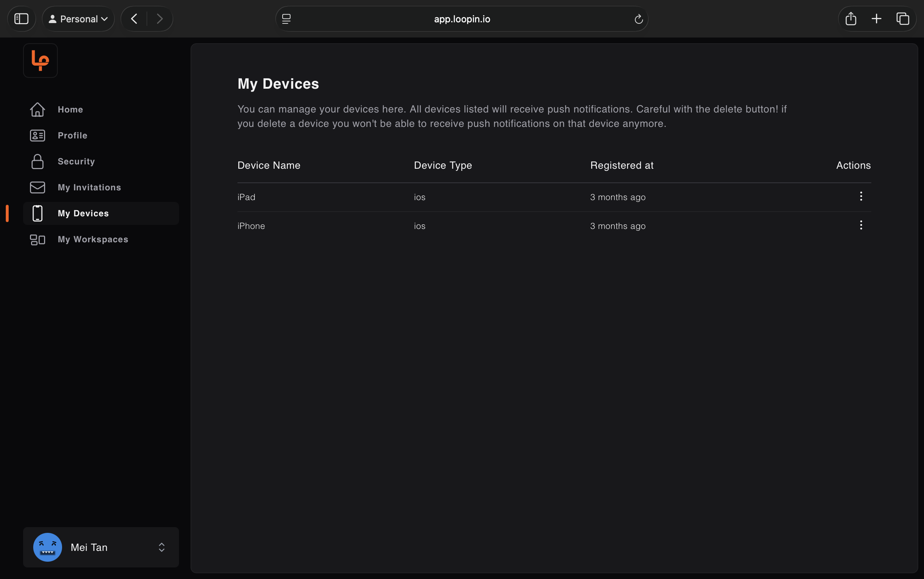Screen dimensions: 924x579
Task: Go to the Security section
Action: tap(76, 162)
